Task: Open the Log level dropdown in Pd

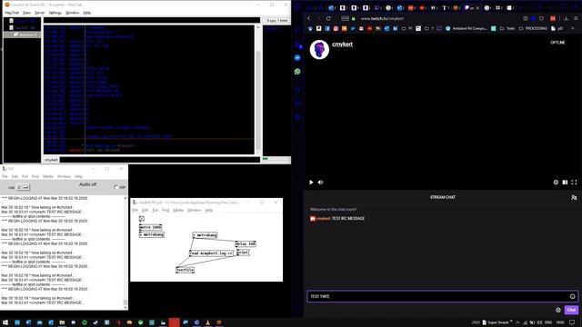Action: tap(23, 187)
